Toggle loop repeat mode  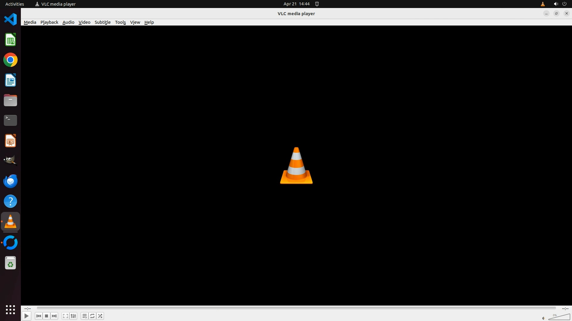pyautogui.click(x=92, y=316)
